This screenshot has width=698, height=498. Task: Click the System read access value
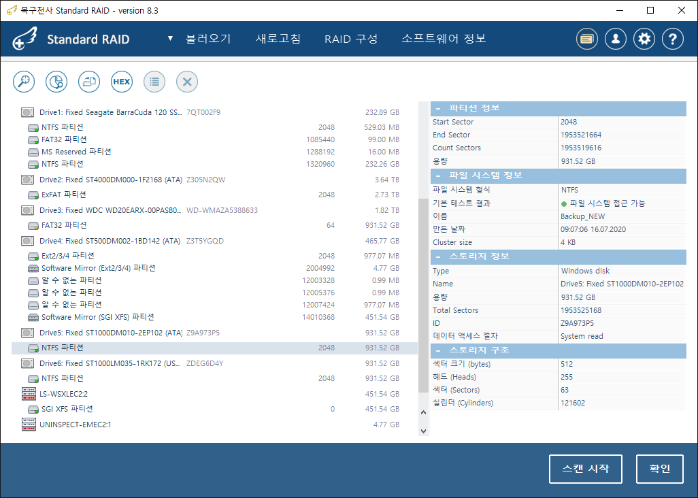click(x=582, y=337)
